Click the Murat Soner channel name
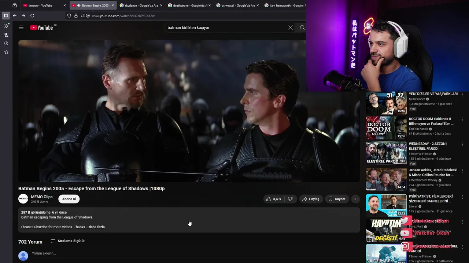 (x=417, y=99)
